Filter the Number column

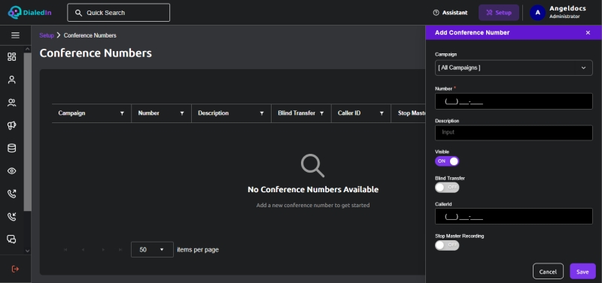(x=182, y=113)
